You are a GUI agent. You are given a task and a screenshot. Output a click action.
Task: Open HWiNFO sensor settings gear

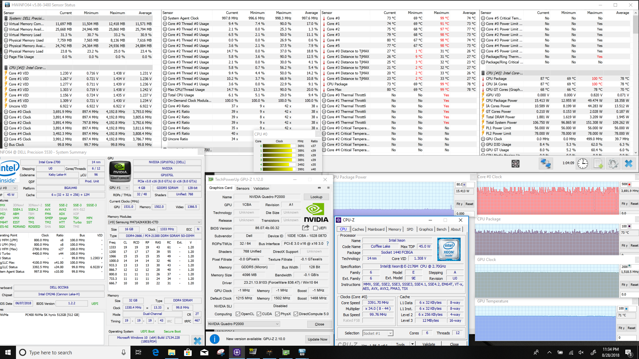click(x=613, y=164)
